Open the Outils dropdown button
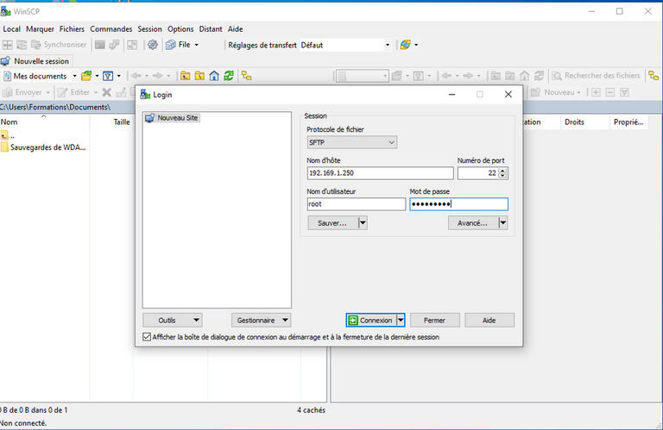This screenshot has width=663, height=430. click(x=172, y=321)
